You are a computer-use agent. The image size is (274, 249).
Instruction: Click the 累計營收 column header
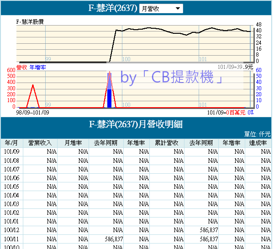(x=167, y=143)
